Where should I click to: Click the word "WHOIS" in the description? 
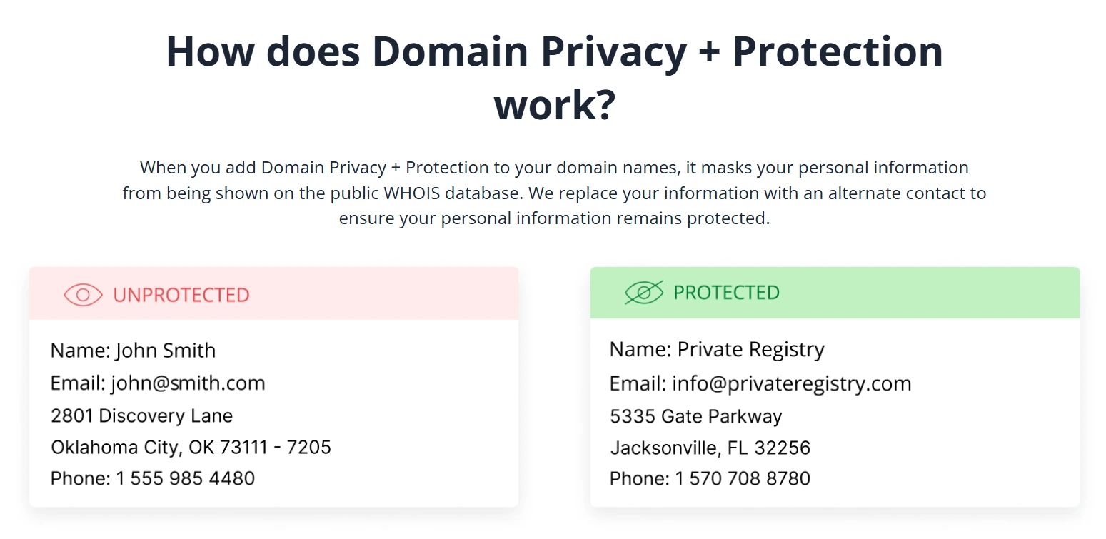click(413, 193)
